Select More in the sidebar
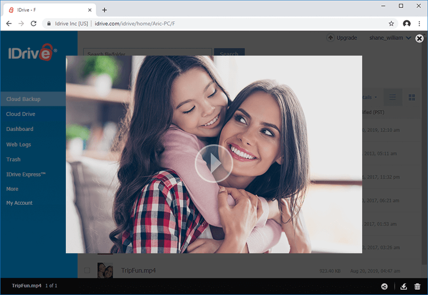 pos(12,189)
